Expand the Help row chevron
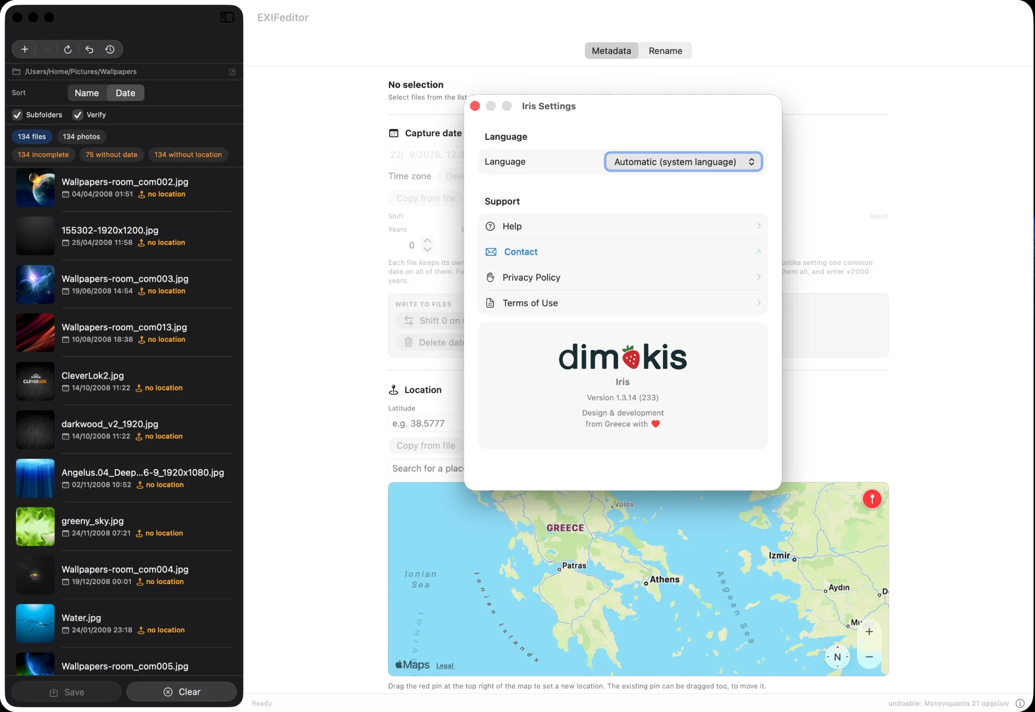Viewport: 1035px width, 712px height. tap(759, 226)
